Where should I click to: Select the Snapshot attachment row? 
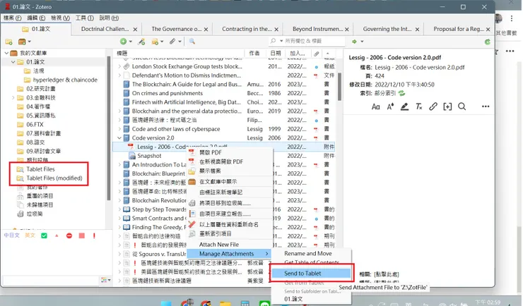[224, 156]
